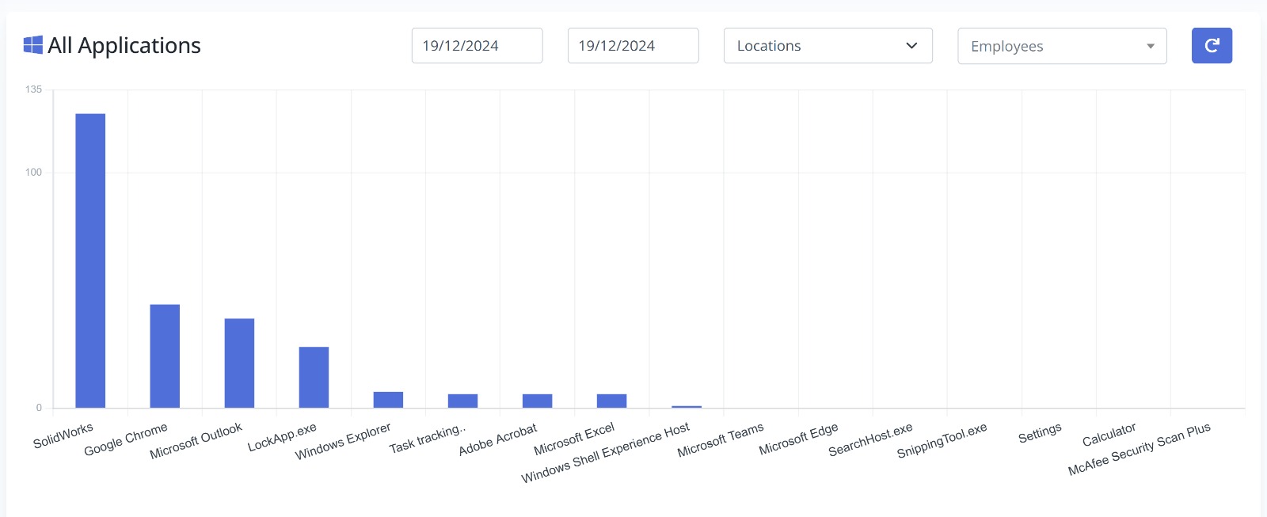Viewport: 1267px width, 517px height.
Task: Click the end date input field
Action: 633,46
